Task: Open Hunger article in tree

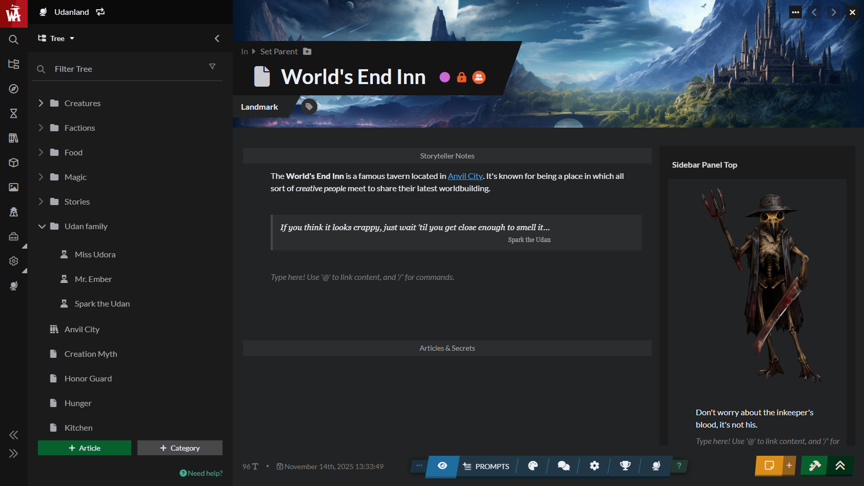Action: (78, 403)
